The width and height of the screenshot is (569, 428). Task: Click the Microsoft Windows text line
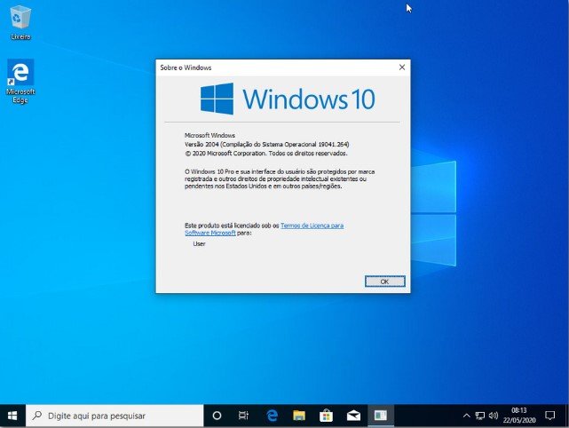point(209,135)
